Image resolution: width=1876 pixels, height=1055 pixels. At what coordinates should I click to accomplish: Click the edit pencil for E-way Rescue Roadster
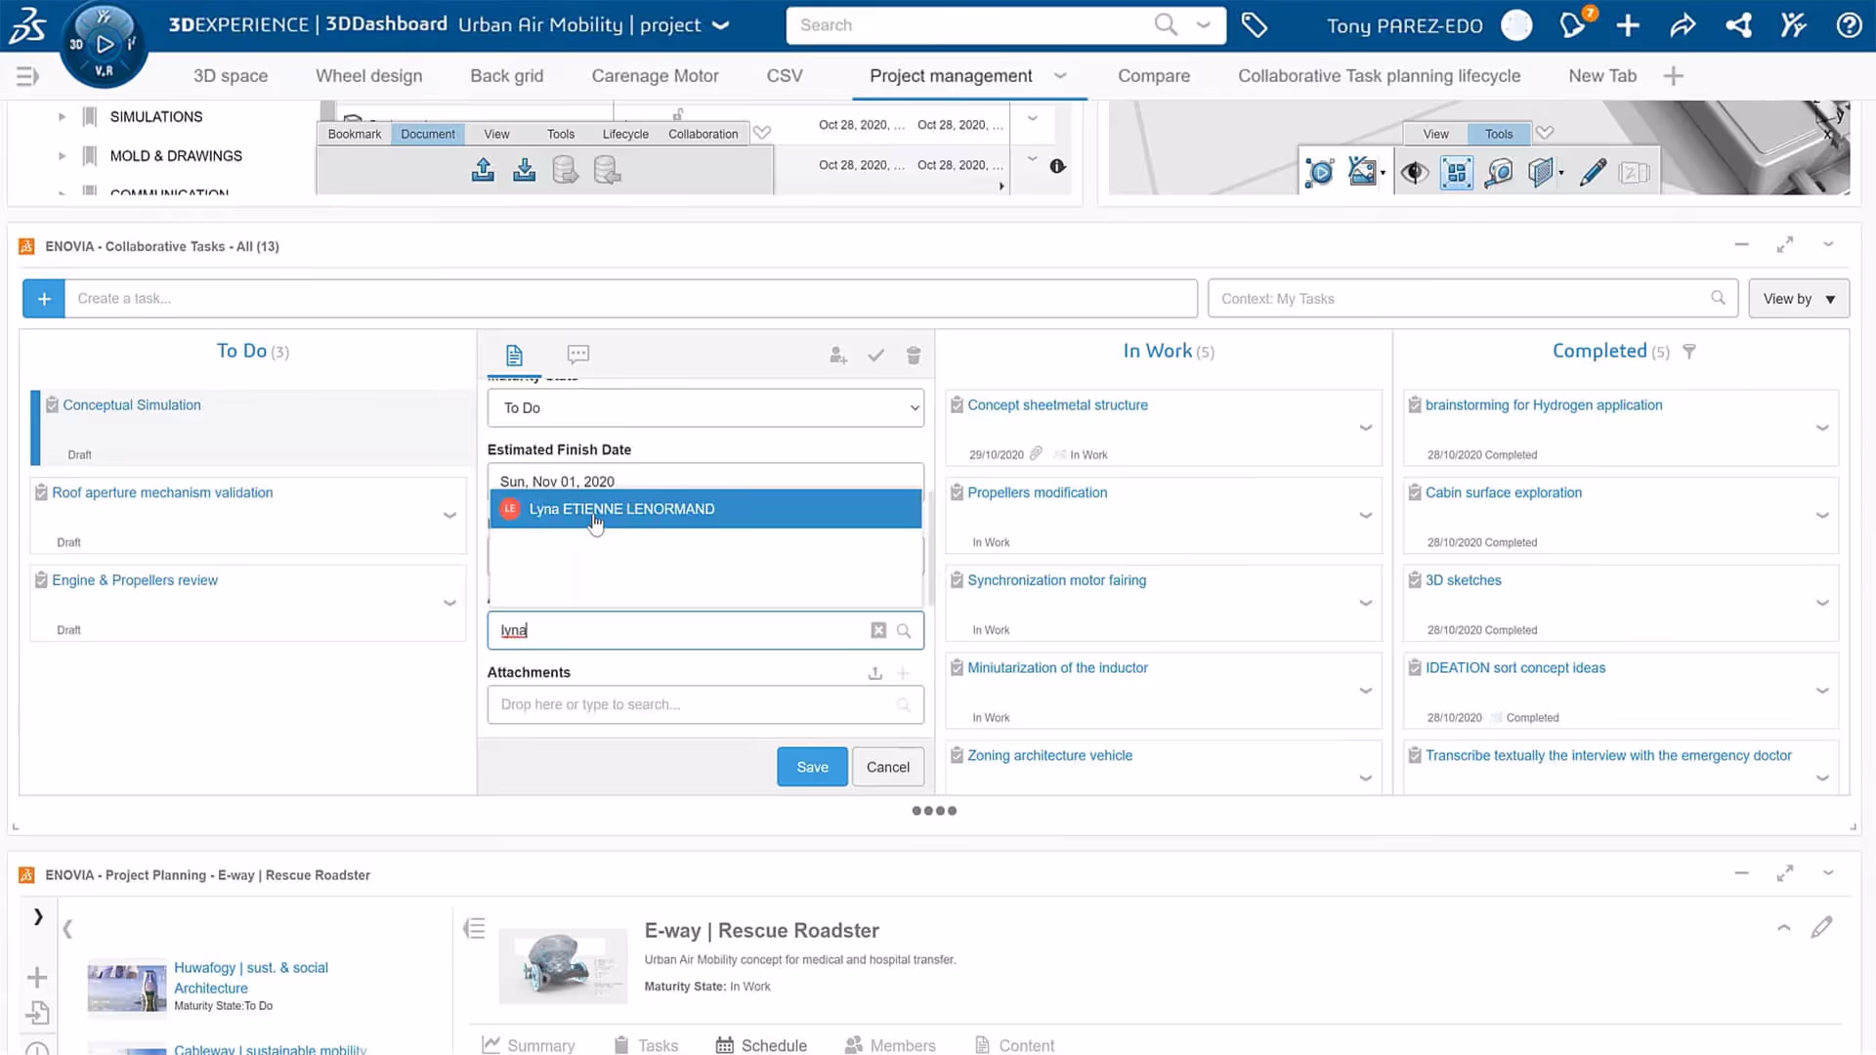(x=1821, y=927)
